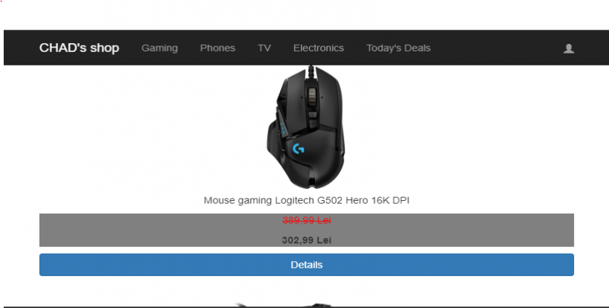The image size is (609, 308).
Task: Select the Mouse gaming Logitech G502 title
Action: (x=307, y=201)
